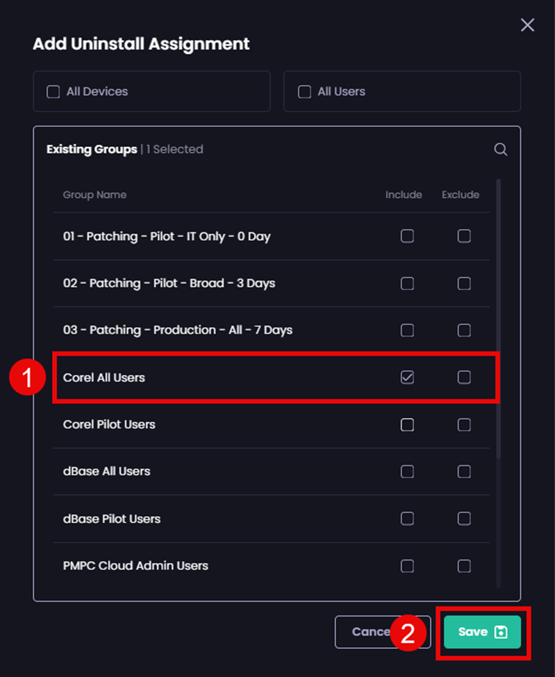Check Include for 03 - Patching - Production - All
Image resolution: width=555 pixels, height=677 pixels.
click(407, 330)
